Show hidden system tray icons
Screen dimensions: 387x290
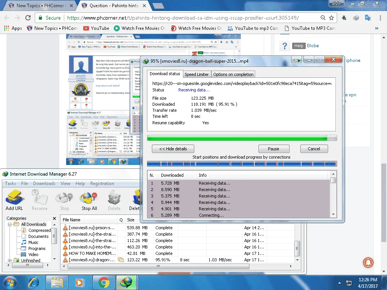[x=339, y=283]
